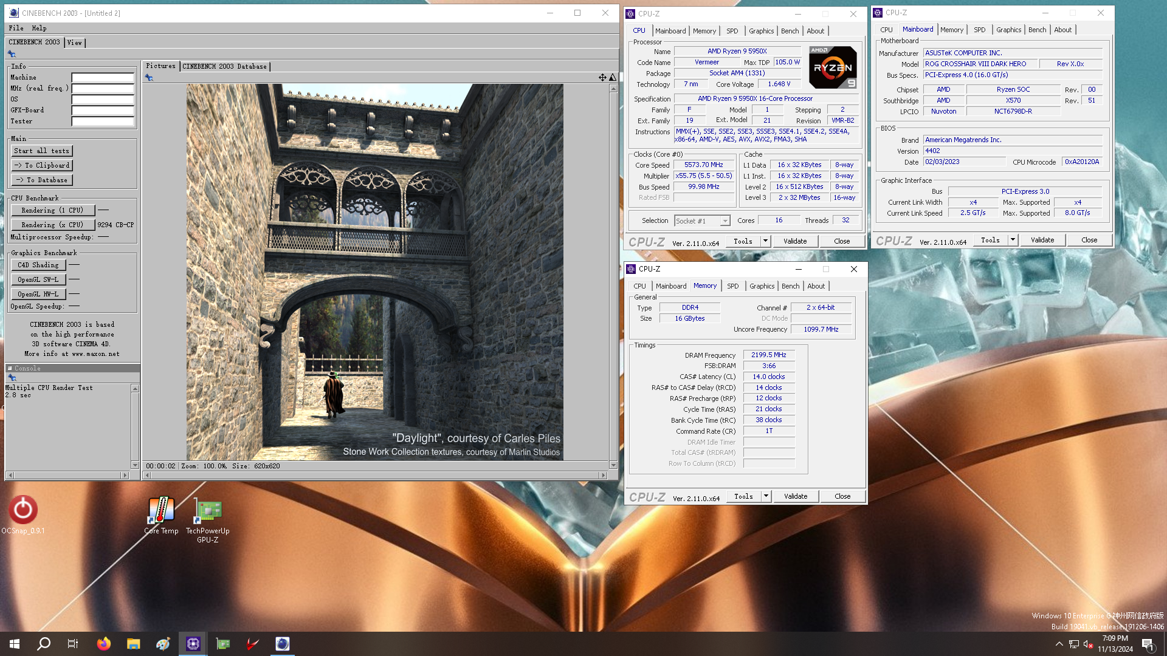
Task: Open Core Temp desktop shortcut
Action: click(x=161, y=515)
